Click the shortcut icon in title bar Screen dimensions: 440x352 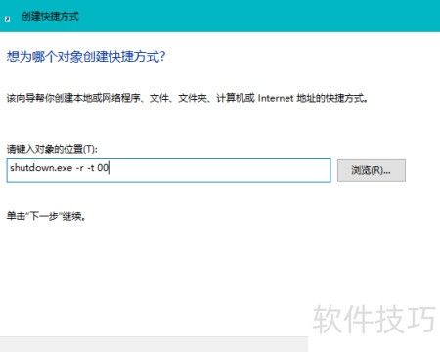coord(7,19)
